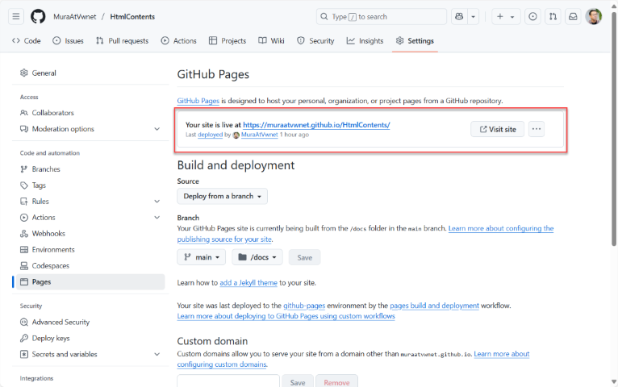Open the three-dots menu beside Visit site
This screenshot has width=618, height=387.
pos(537,129)
